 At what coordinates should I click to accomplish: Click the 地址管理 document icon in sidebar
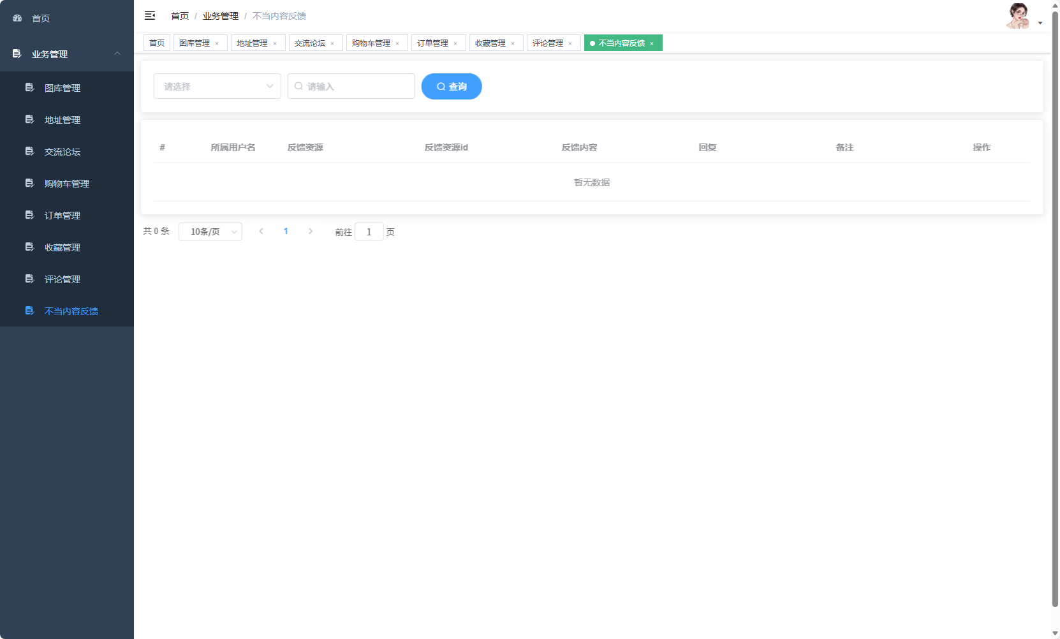(29, 119)
